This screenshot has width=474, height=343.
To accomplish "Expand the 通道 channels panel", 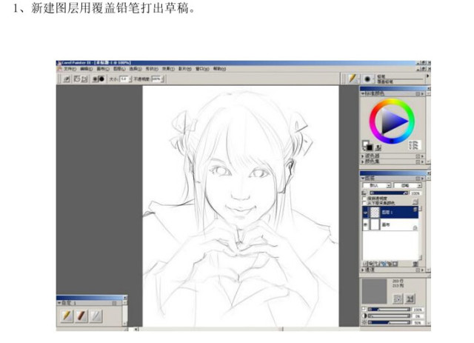I will pyautogui.click(x=363, y=270).
